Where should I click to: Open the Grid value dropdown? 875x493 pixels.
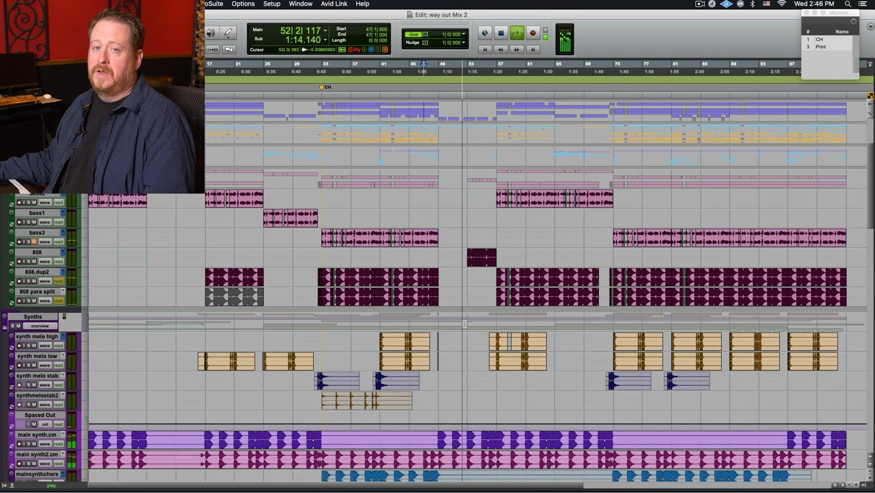463,34
